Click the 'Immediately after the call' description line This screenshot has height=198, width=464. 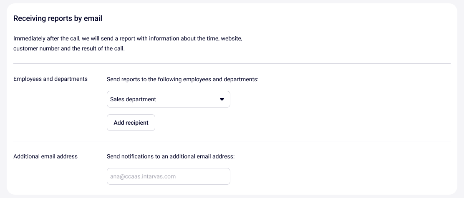128,38
